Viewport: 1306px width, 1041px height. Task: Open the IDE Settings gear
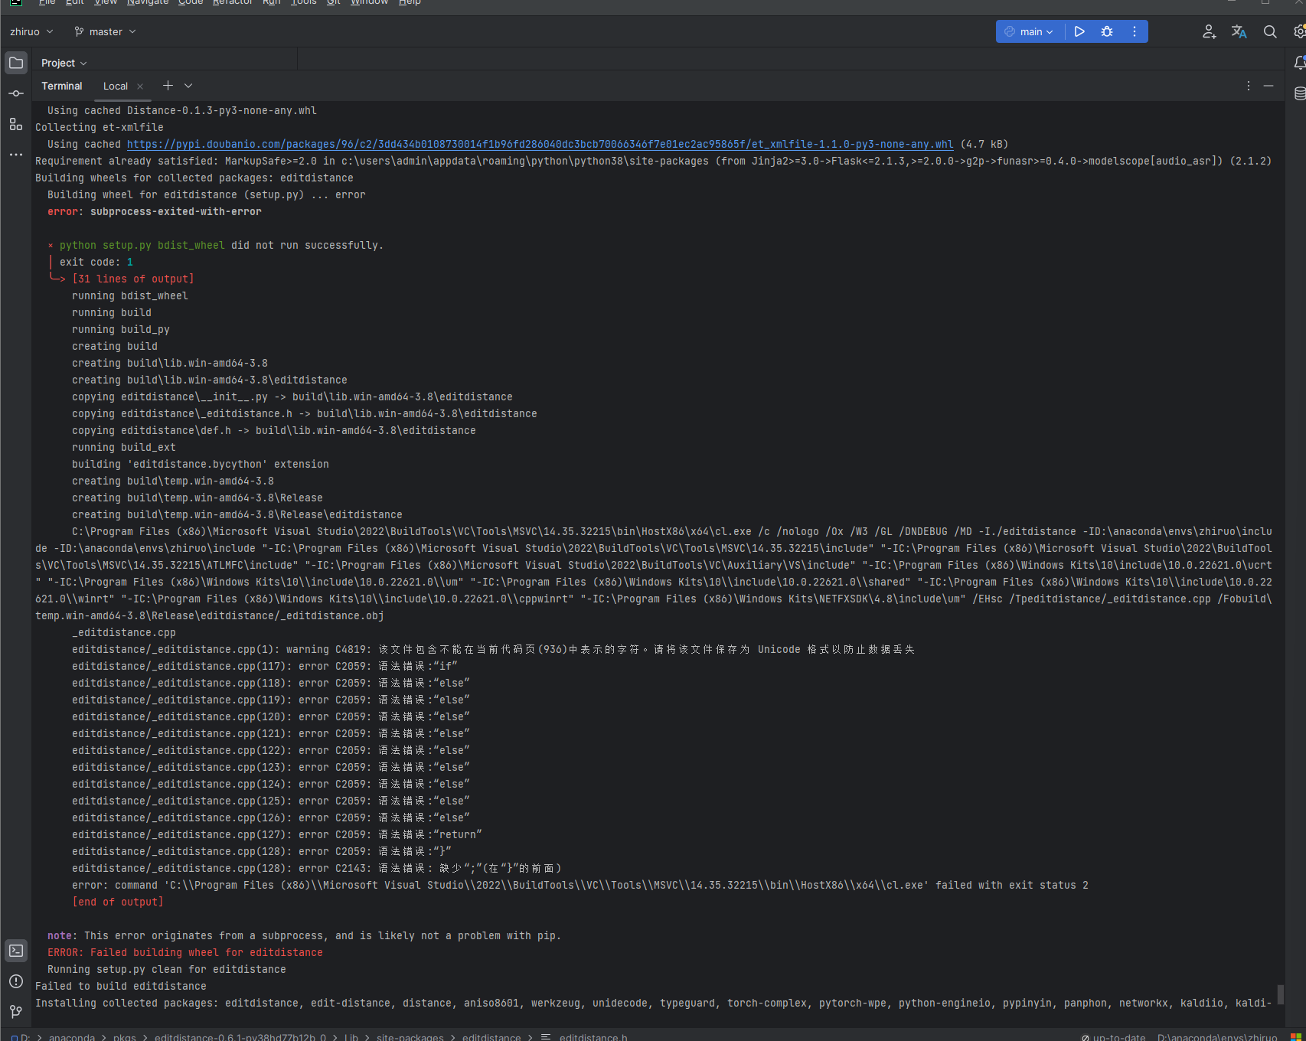[1298, 31]
